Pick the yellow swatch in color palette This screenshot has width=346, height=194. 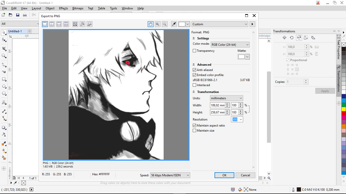[x=344, y=109]
